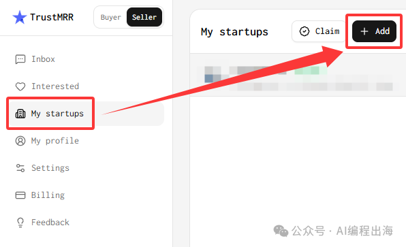
Task: Open the blurred startup listing row
Action: [298, 75]
